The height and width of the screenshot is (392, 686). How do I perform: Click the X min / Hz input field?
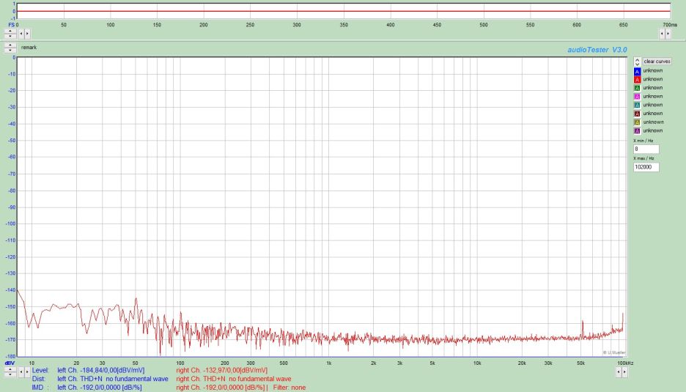point(646,149)
